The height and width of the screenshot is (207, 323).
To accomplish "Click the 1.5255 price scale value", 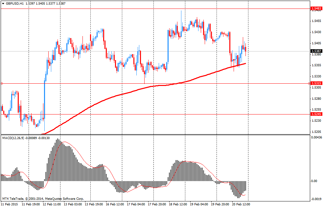I will click(316, 110).
